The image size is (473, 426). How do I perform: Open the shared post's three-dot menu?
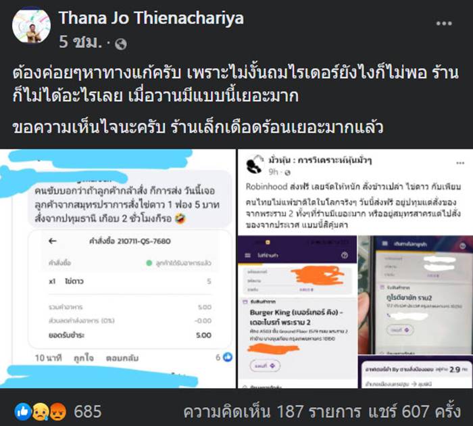[x=459, y=164]
